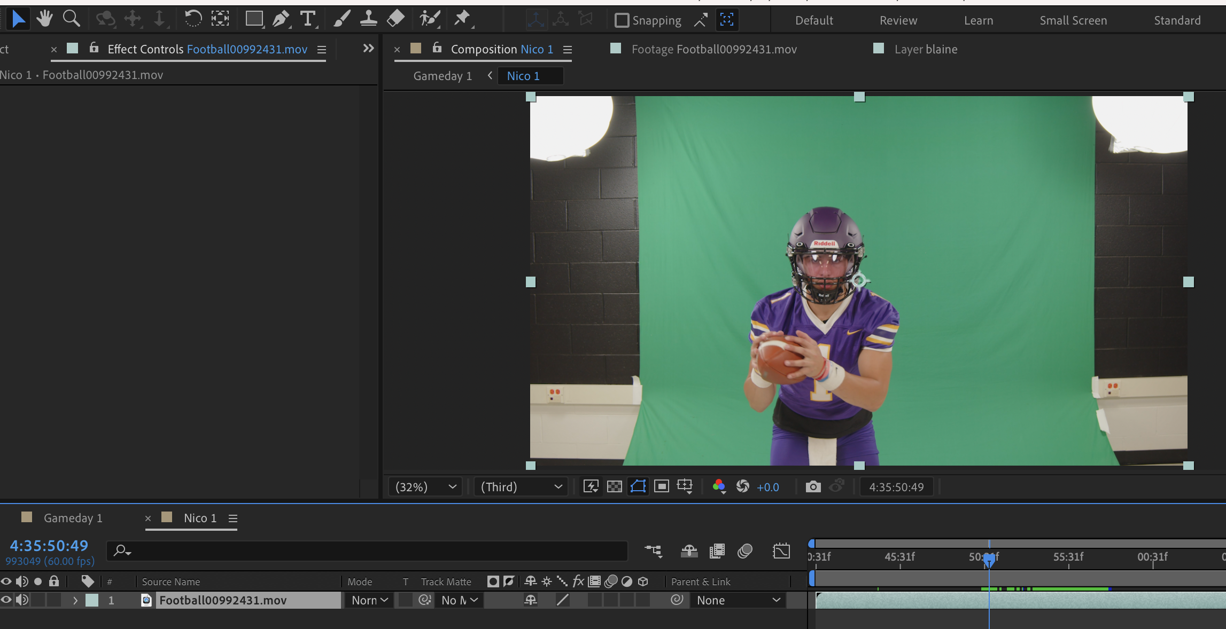This screenshot has height=629, width=1226.
Task: Click the timeline search field
Action: coord(369,551)
